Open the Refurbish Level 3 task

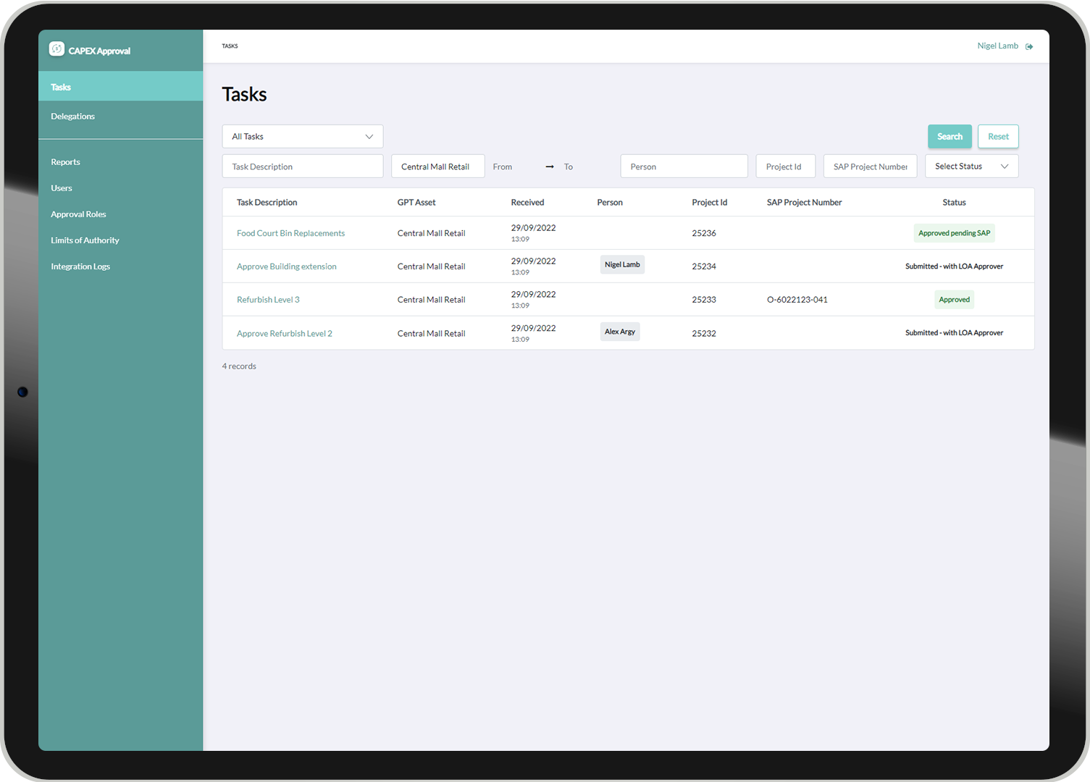pos(268,300)
